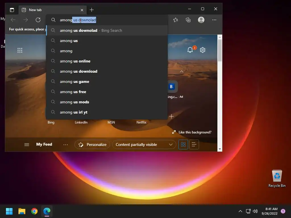Open the feed hamburger menu
Viewport: 291px width, 218px height.
coord(27,144)
